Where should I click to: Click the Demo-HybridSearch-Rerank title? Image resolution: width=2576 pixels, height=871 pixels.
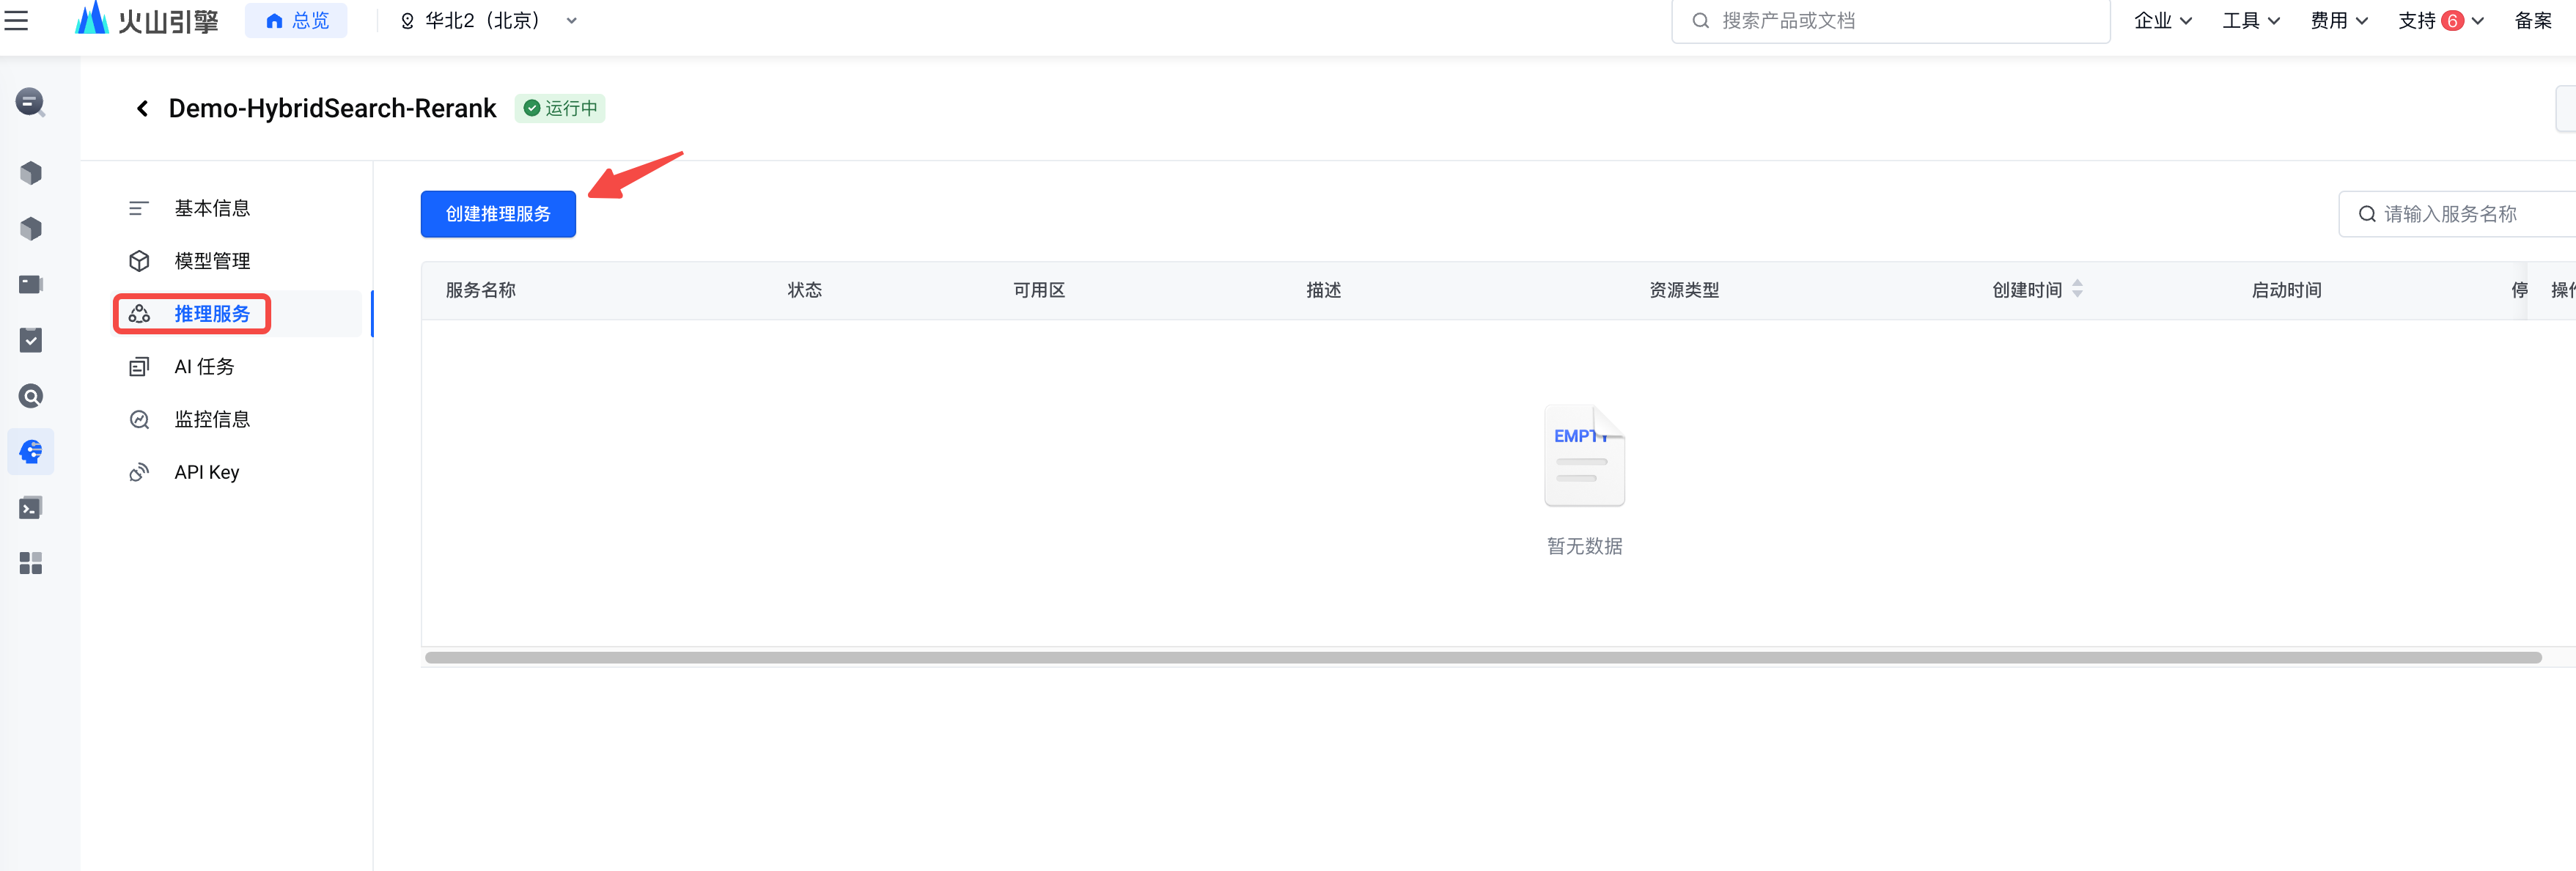pyautogui.click(x=333, y=108)
